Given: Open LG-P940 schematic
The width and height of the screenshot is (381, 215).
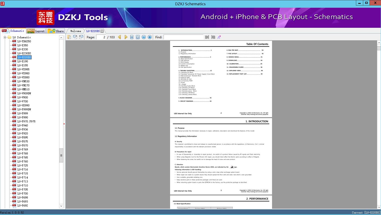Looking at the screenshot, I should (23, 125).
